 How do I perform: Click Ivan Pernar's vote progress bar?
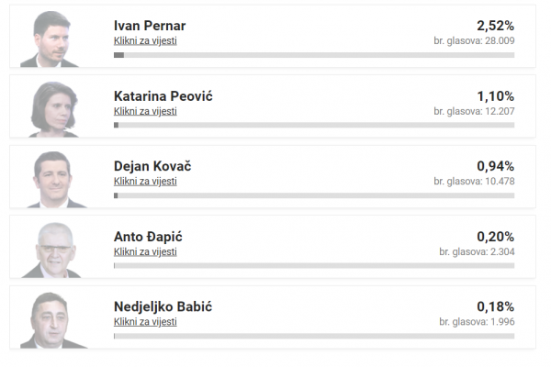314,55
